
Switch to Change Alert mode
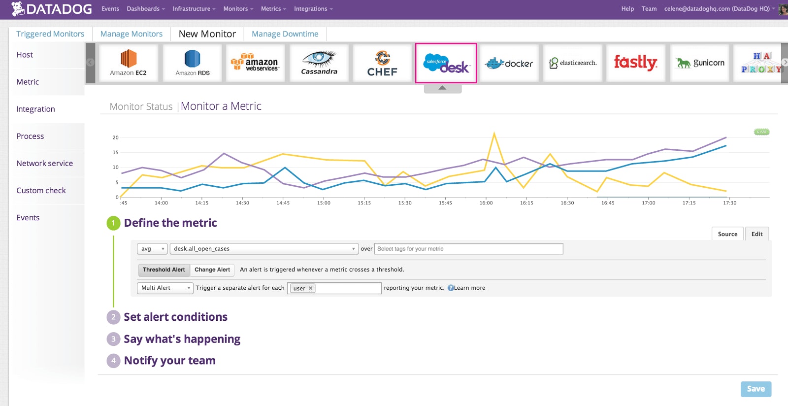(212, 270)
